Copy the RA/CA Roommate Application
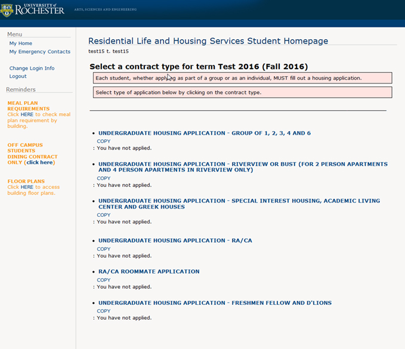The width and height of the screenshot is (405, 349). click(x=103, y=280)
